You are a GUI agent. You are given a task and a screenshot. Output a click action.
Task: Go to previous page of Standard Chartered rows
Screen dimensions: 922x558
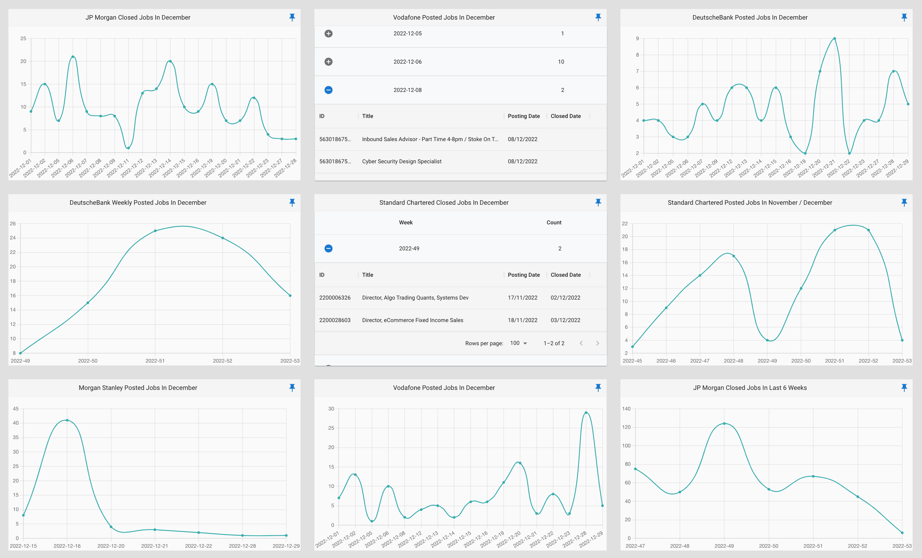click(x=581, y=343)
